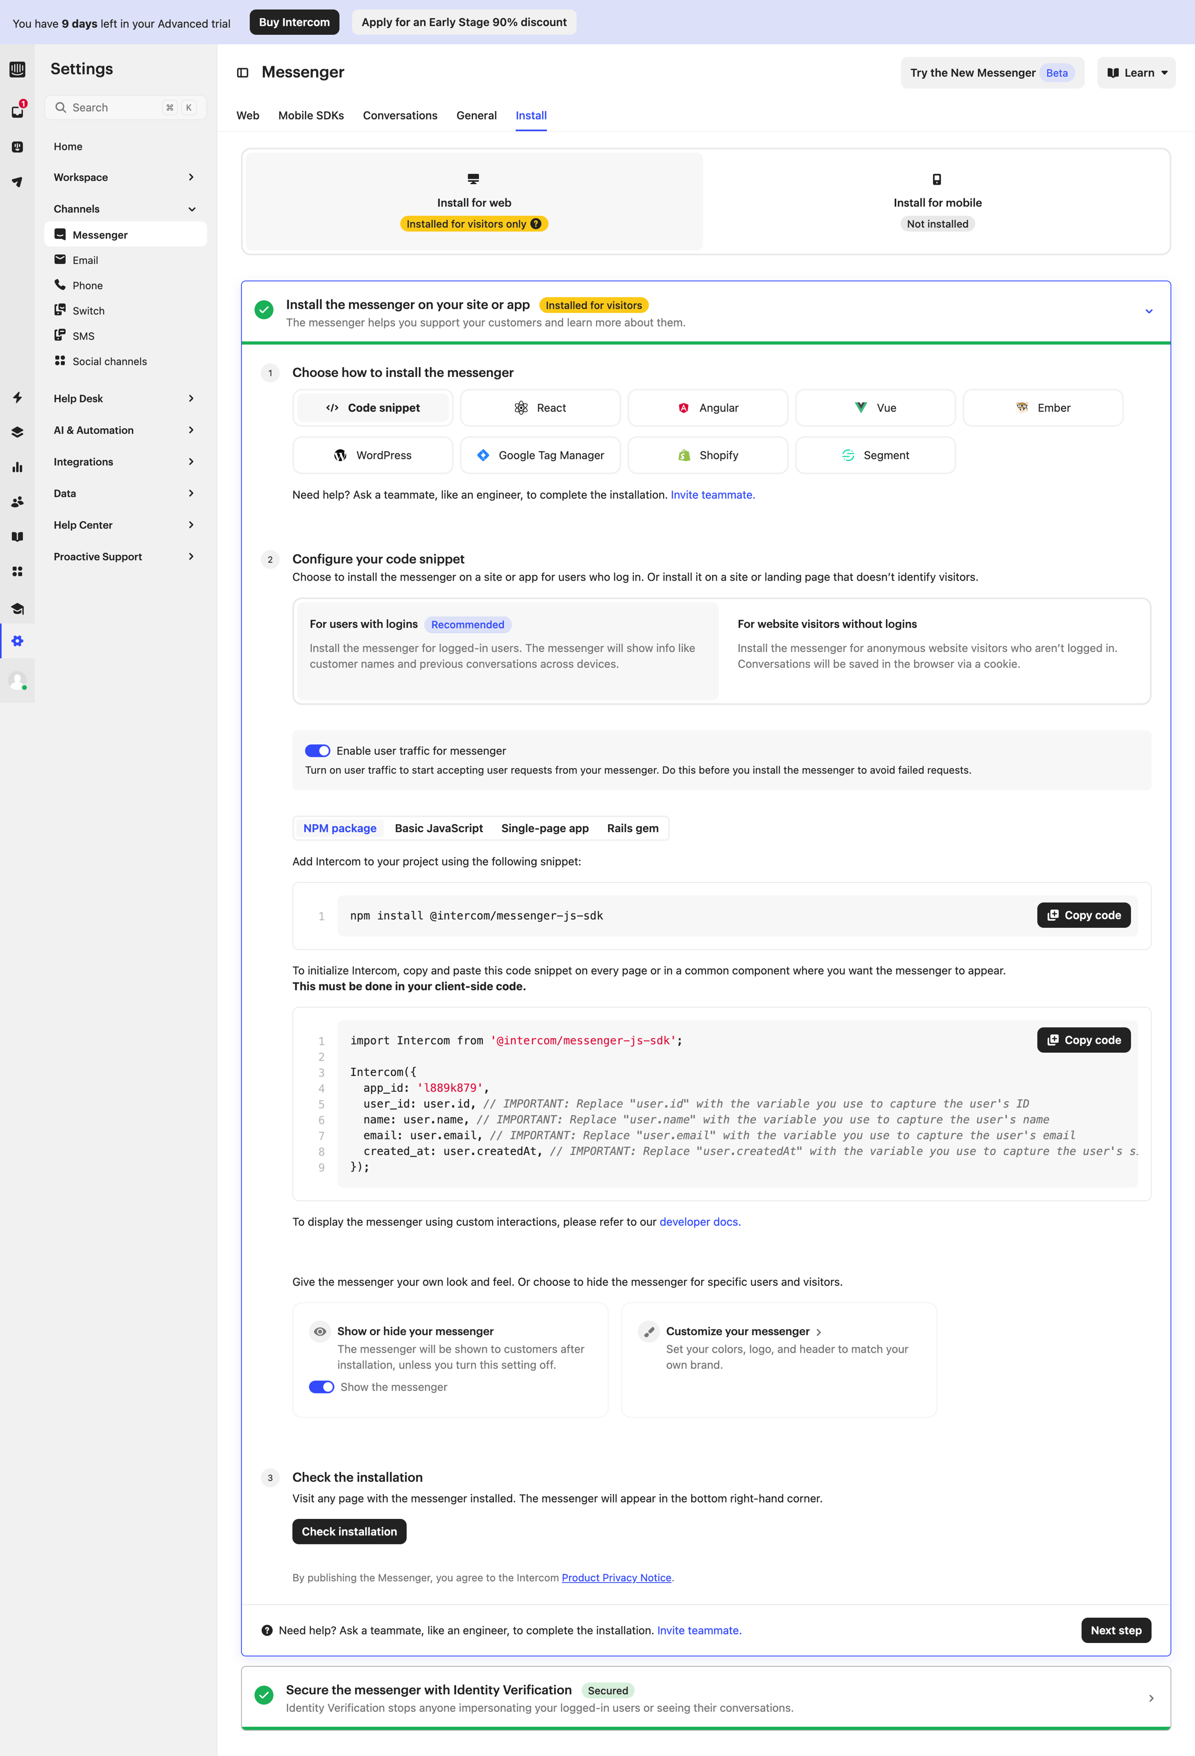This screenshot has height=1756, width=1195.
Task: Collapse Install the messenger section chevron
Action: pyautogui.click(x=1149, y=311)
